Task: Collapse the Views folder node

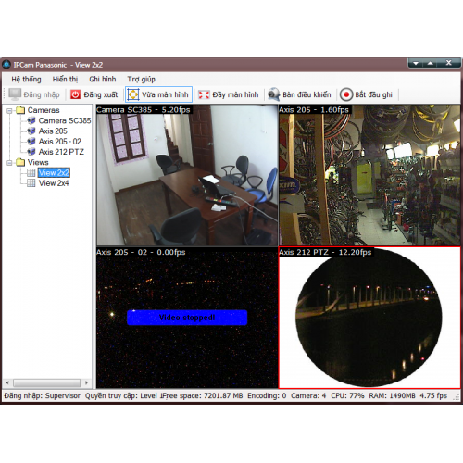Action: (x=9, y=163)
